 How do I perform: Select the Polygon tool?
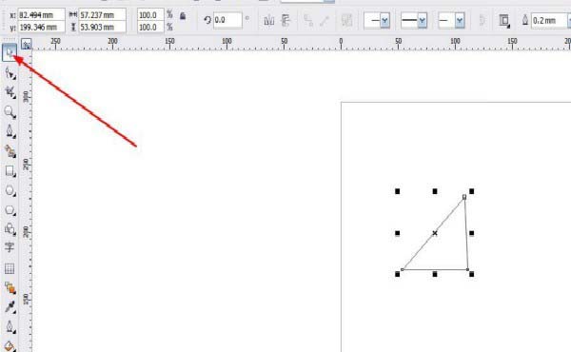click(x=10, y=210)
